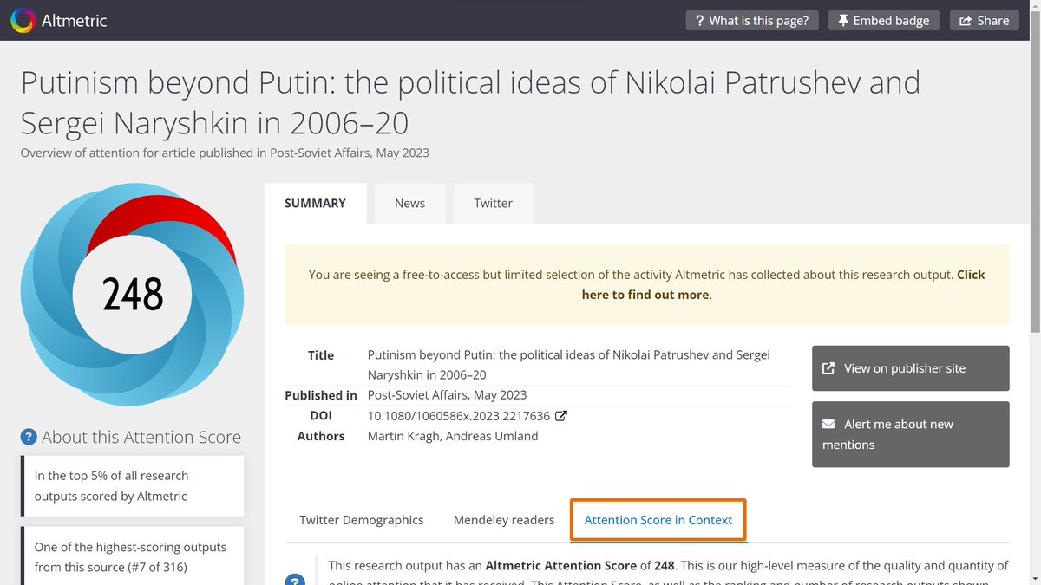The height and width of the screenshot is (585, 1041).
Task: Click Alert me about new mentions button
Action: click(911, 434)
